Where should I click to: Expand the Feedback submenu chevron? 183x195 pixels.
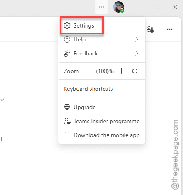click(x=137, y=53)
